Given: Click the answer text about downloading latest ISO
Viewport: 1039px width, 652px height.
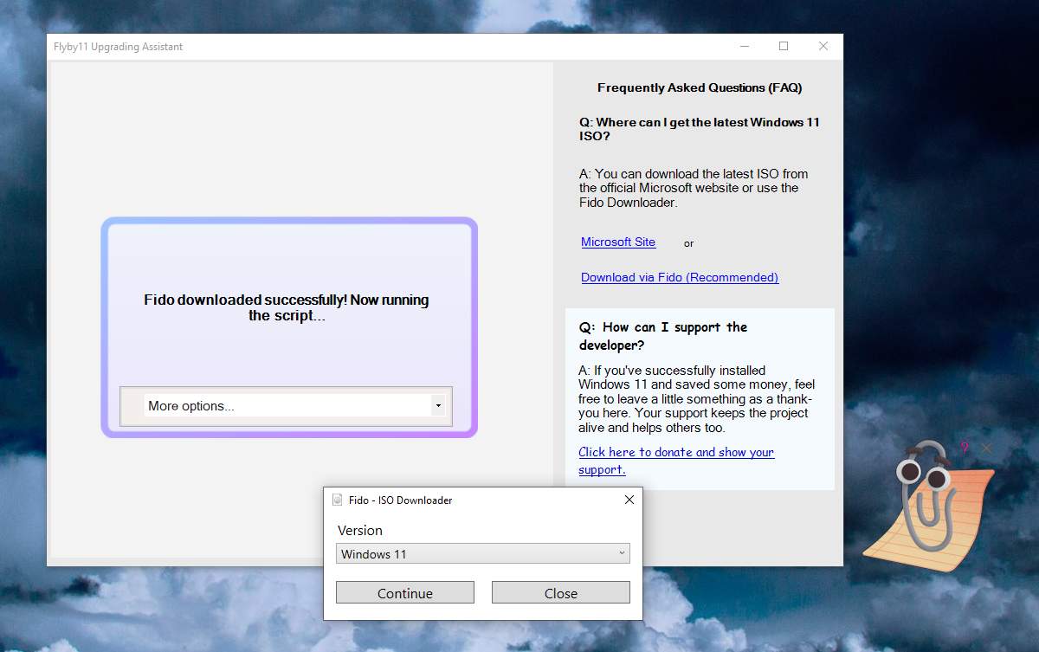Looking at the screenshot, I should [x=694, y=188].
